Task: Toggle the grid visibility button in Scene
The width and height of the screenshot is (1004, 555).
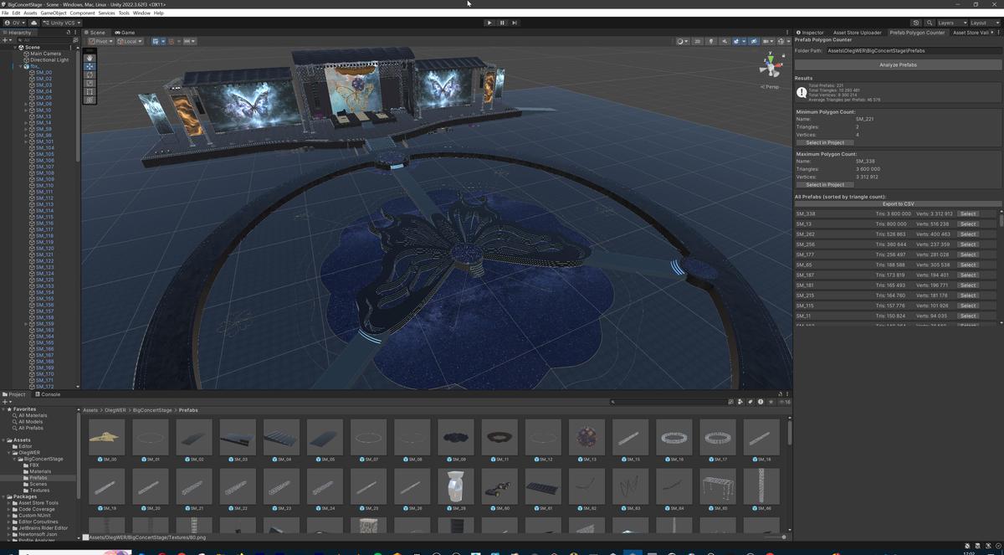Action: [x=156, y=41]
